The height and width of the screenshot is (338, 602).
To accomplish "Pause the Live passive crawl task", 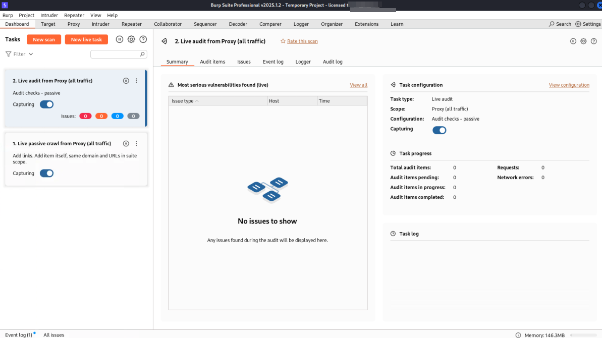I will click(126, 143).
